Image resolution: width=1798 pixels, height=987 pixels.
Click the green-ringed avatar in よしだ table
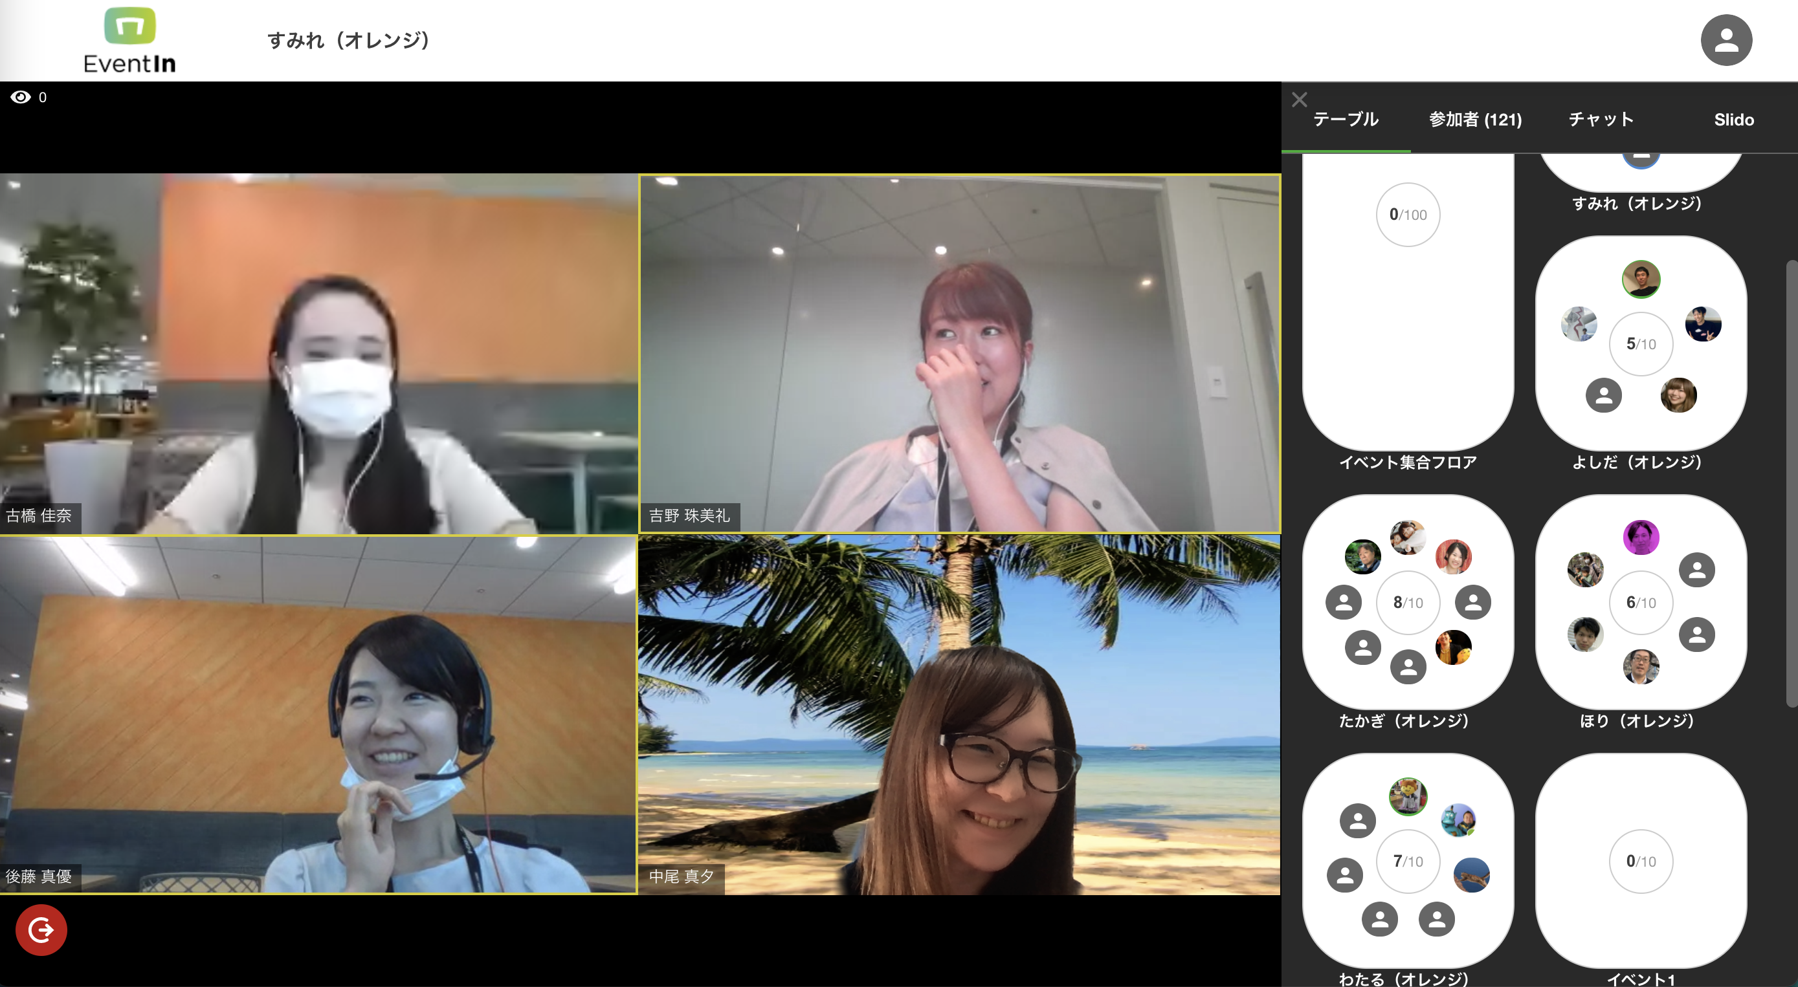pos(1641,279)
